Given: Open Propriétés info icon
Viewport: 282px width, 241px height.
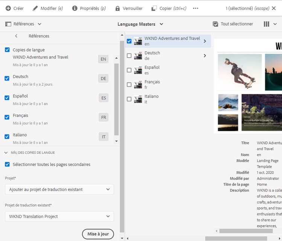Looking at the screenshot, I should pyautogui.click(x=75, y=8).
